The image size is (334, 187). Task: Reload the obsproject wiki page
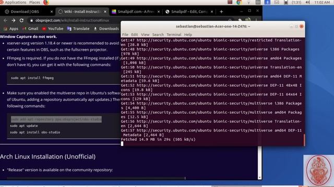21,20
